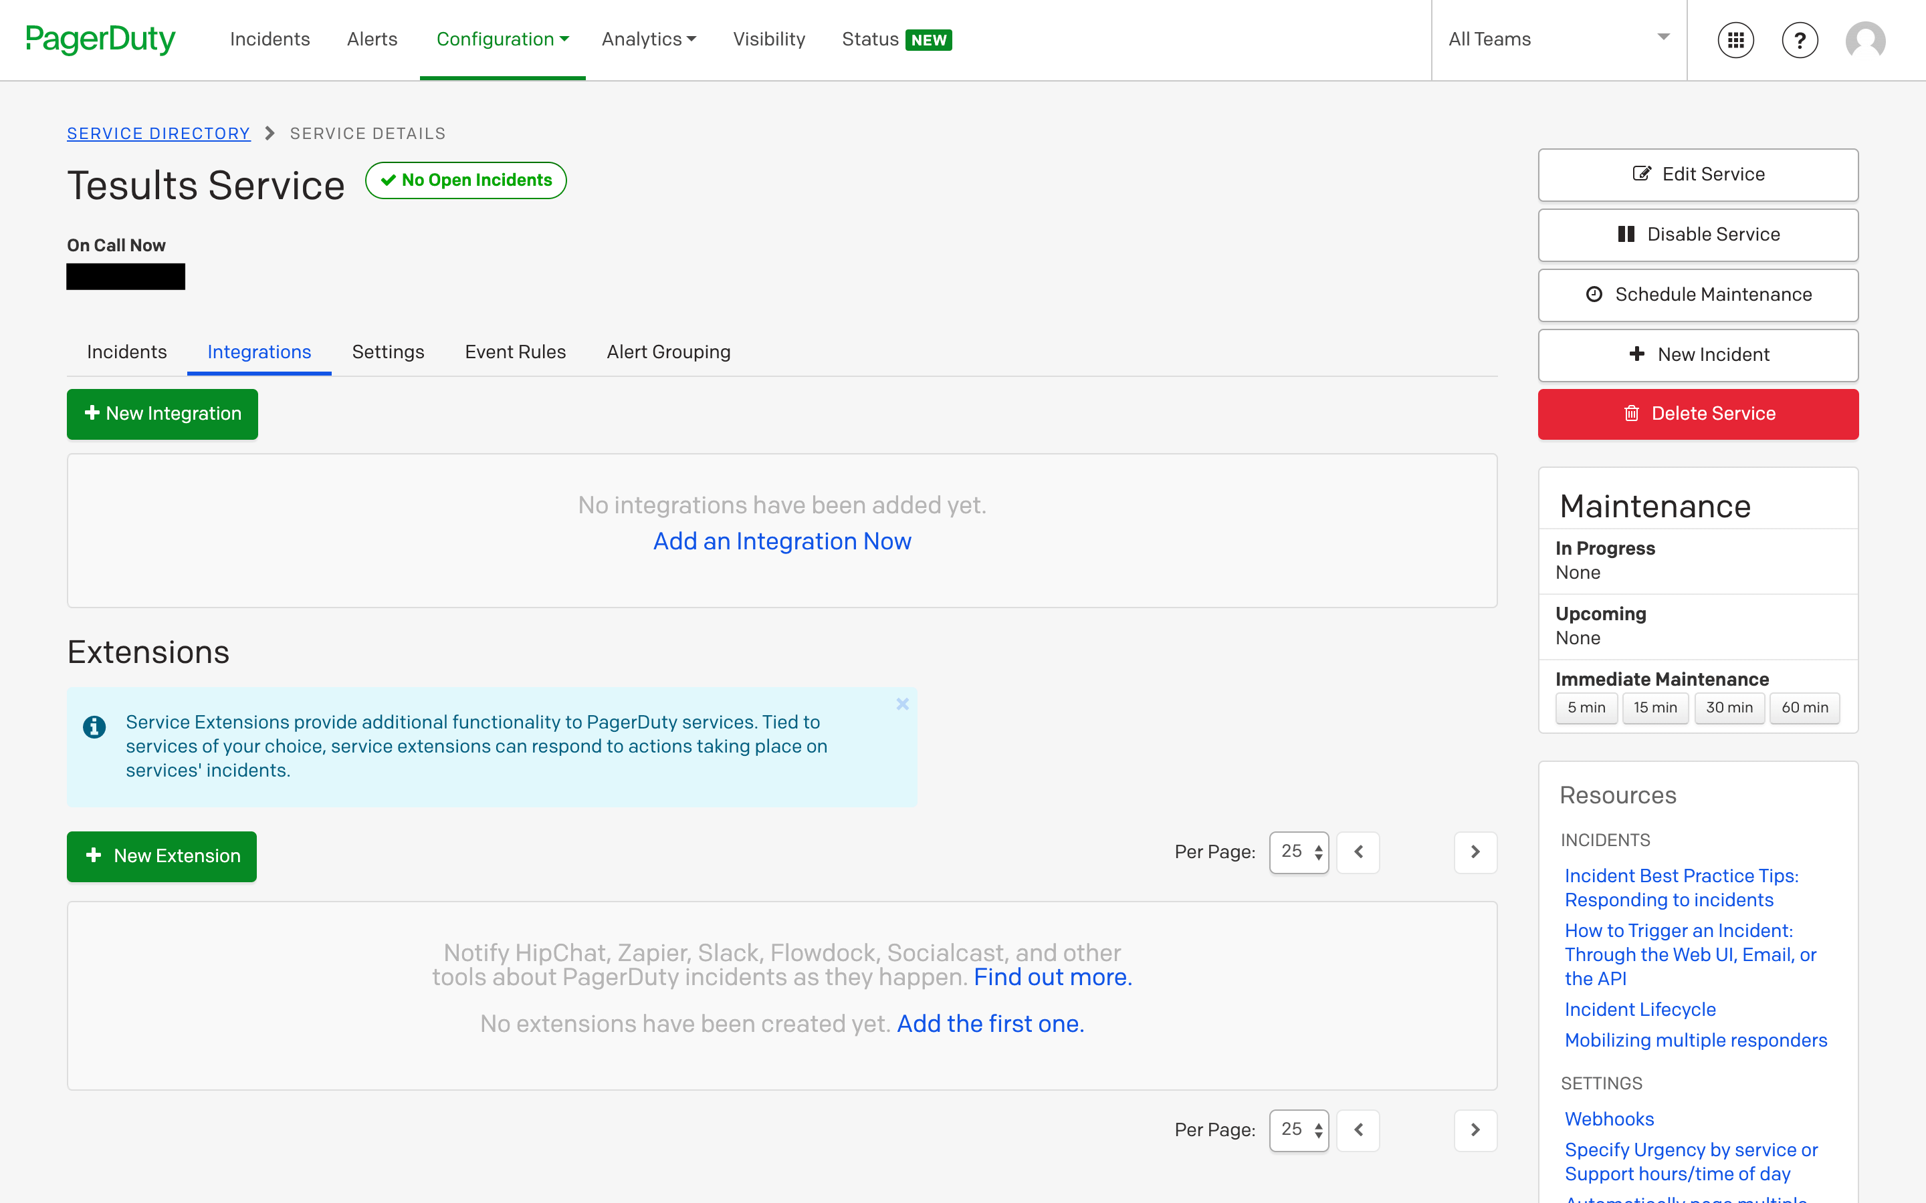Open Schedule Maintenance
This screenshot has height=1203, width=1926.
pyautogui.click(x=1697, y=294)
